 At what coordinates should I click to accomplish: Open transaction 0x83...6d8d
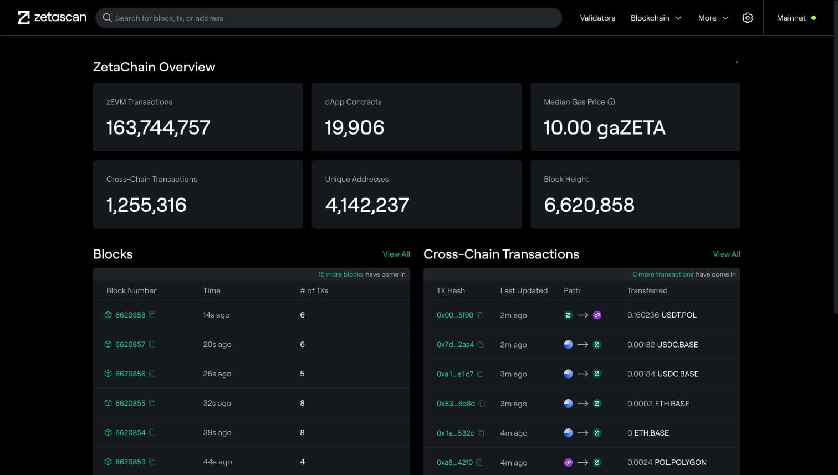tap(456, 404)
